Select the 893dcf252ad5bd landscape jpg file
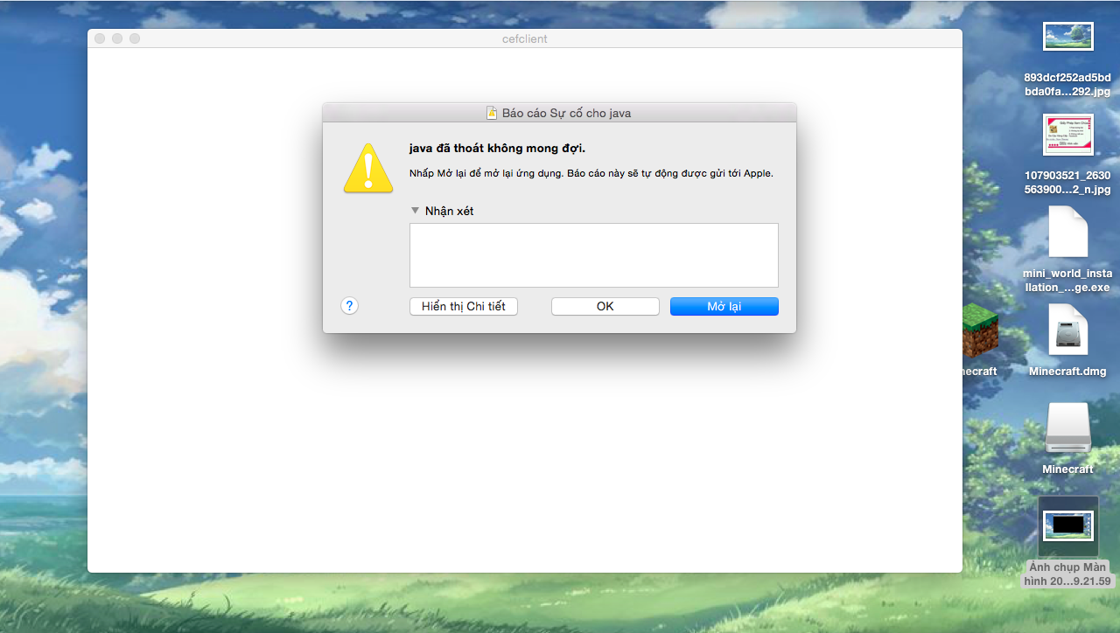 1068,37
